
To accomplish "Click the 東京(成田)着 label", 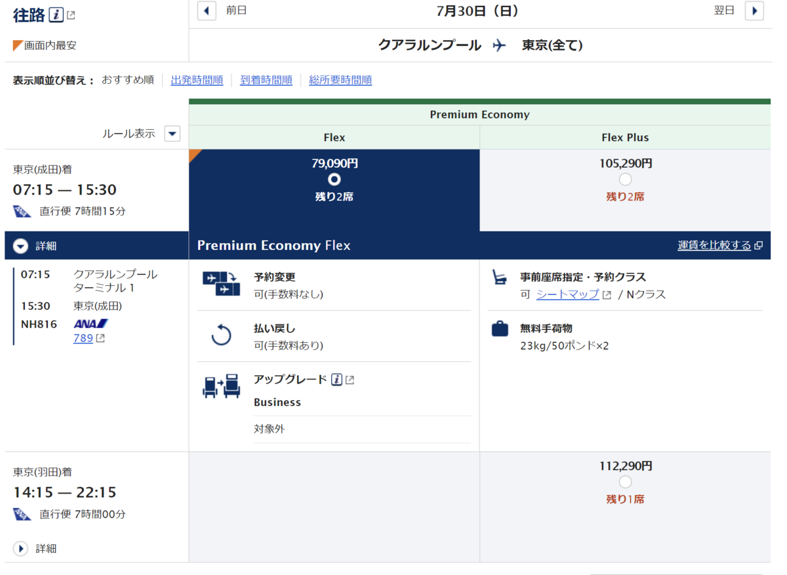I will (x=43, y=169).
